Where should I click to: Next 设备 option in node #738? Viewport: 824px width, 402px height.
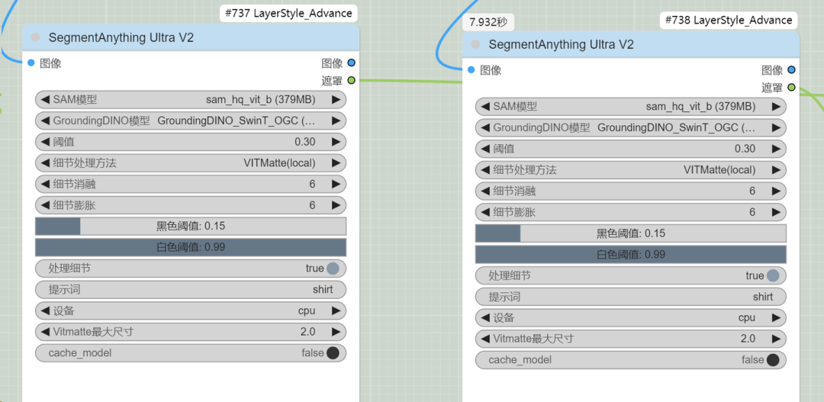[776, 317]
